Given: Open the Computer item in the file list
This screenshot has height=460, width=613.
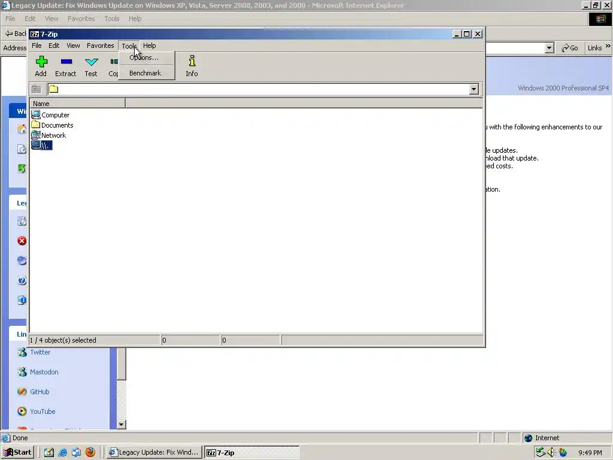Looking at the screenshot, I should (x=50, y=115).
